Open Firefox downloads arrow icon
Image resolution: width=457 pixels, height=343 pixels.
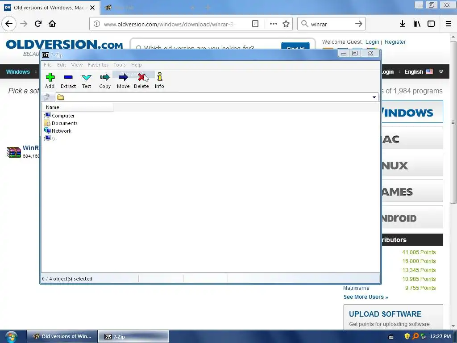[x=403, y=24]
